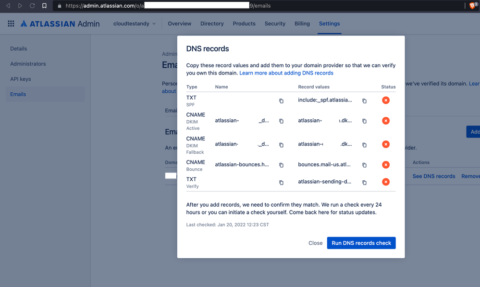Click the atlassian-sending-d... value text
The height and width of the screenshot is (287, 480).
pyautogui.click(x=325, y=182)
